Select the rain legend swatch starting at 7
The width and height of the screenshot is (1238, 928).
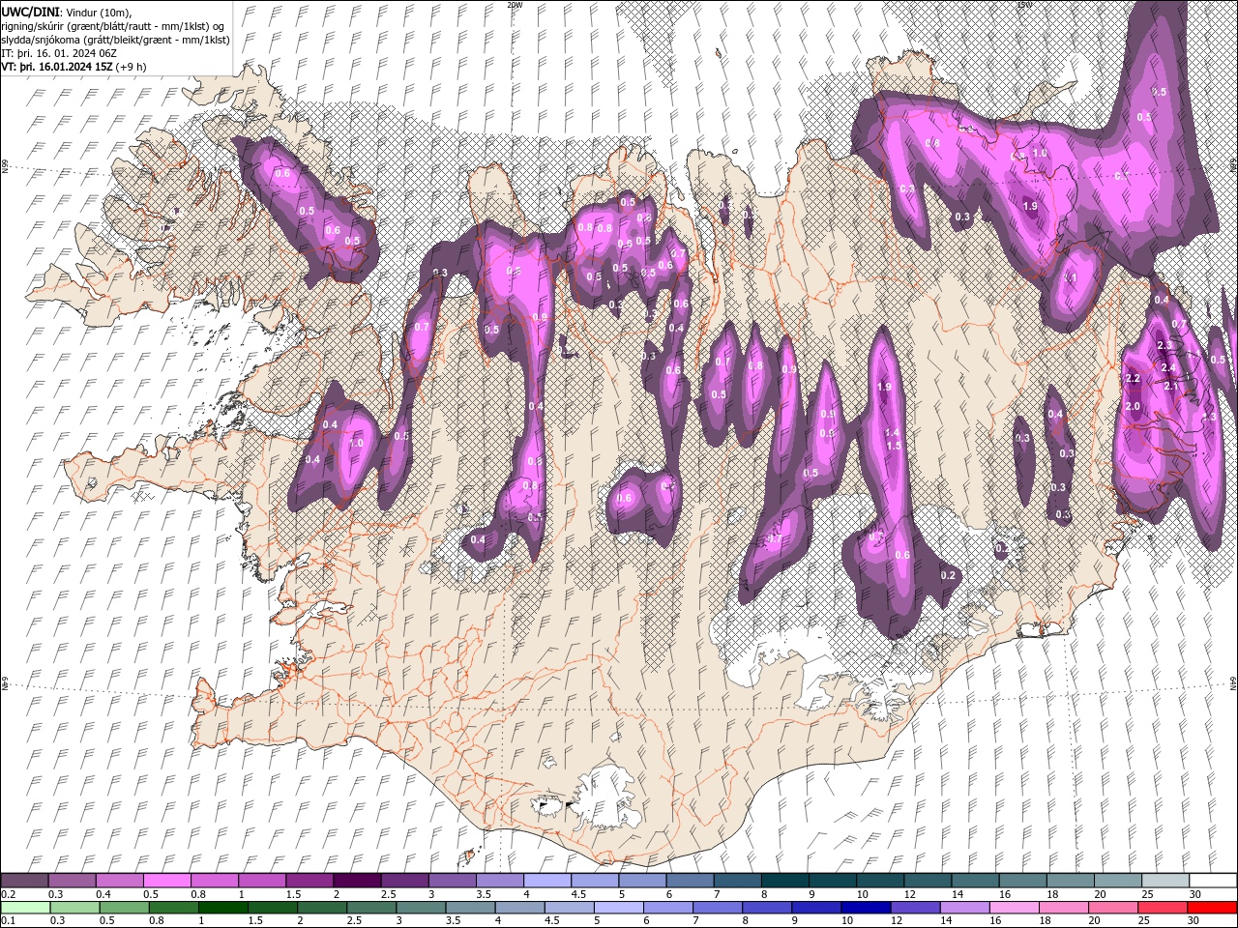click(718, 908)
